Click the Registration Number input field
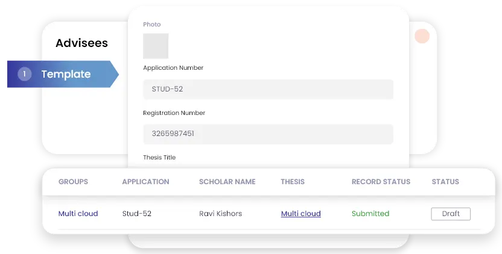 (x=268, y=134)
